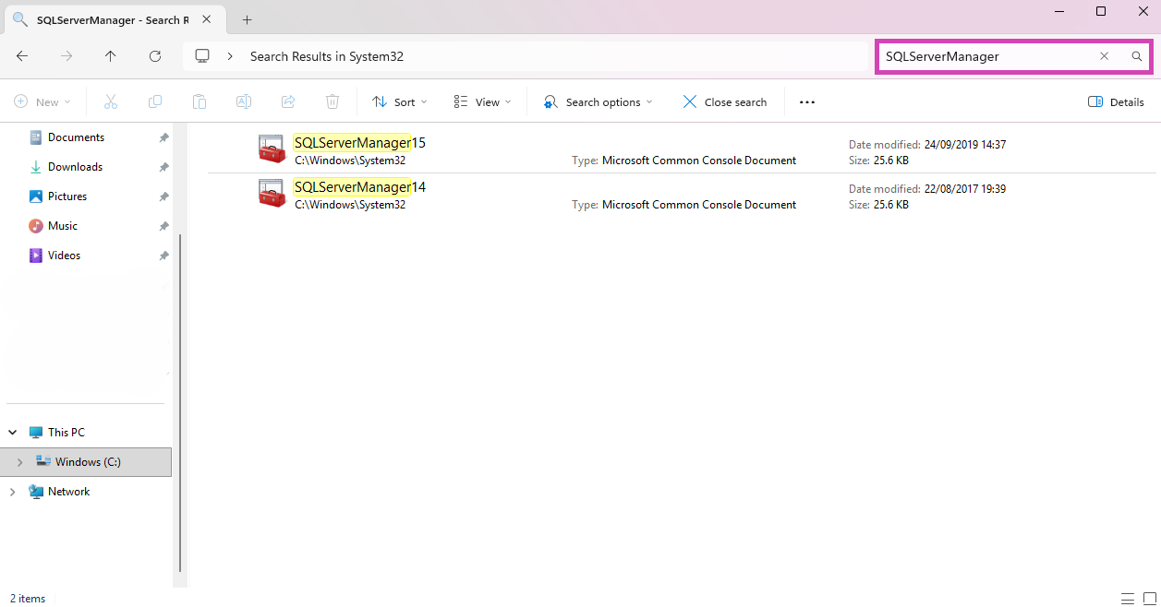Clear the SQLServerManager search text
1161x607 pixels.
[1104, 56]
